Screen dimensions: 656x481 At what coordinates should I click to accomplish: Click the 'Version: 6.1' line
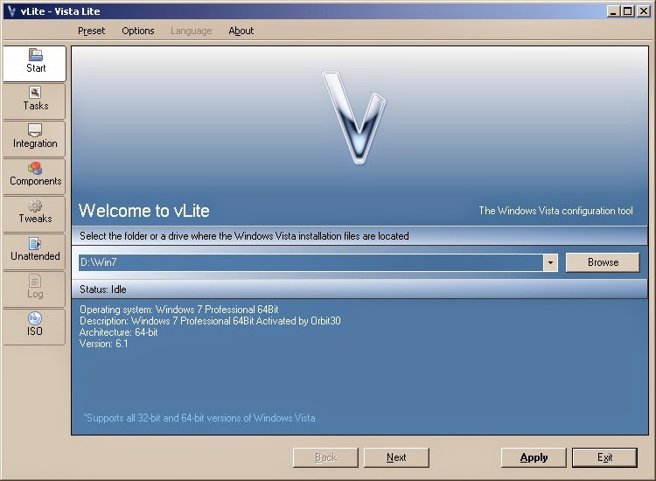[104, 344]
